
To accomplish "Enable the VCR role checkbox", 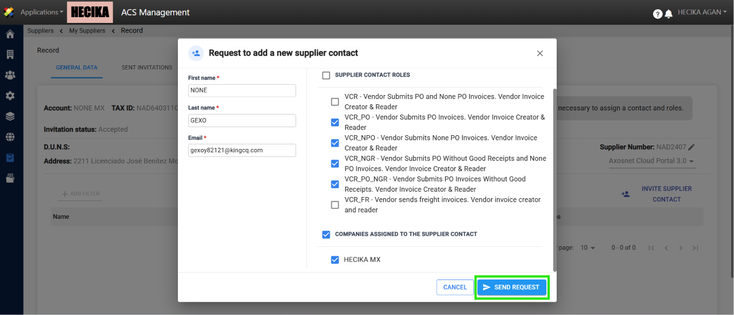I will (x=335, y=102).
